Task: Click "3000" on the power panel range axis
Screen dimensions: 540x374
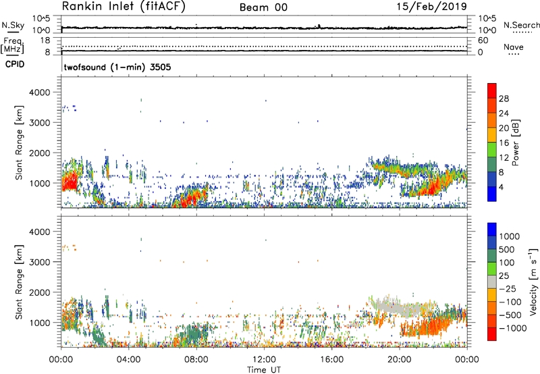Action: (x=40, y=123)
